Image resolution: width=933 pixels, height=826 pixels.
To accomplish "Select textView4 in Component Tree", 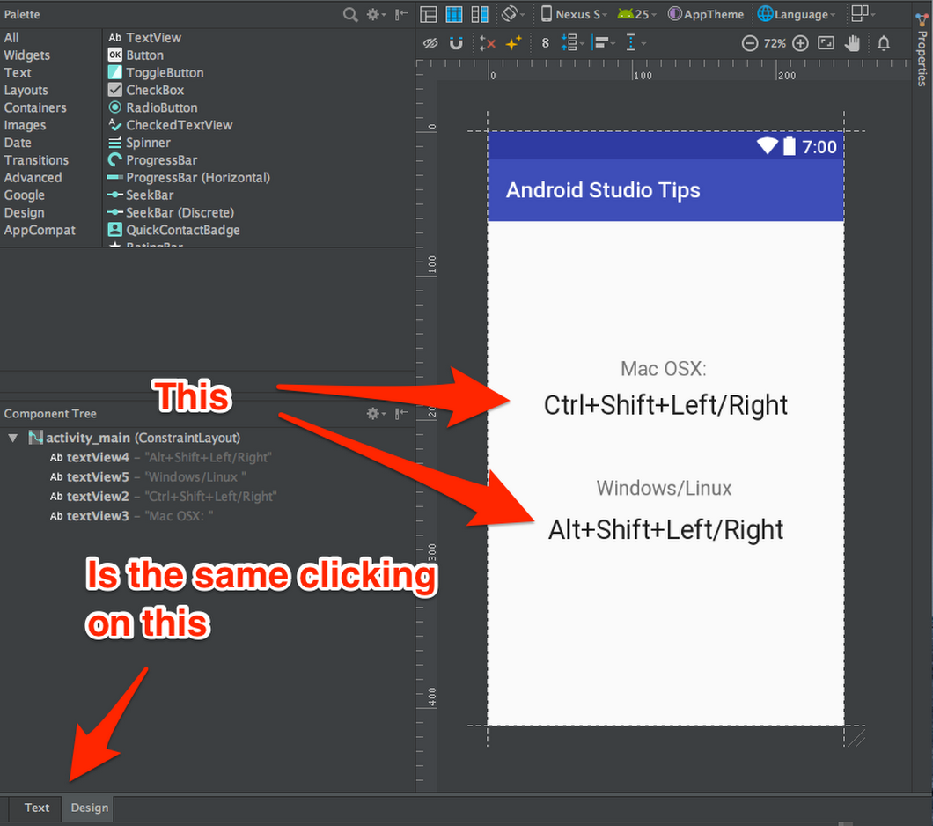I will tap(161, 457).
